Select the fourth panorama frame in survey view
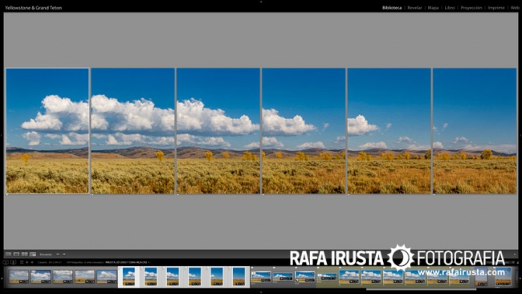 (x=304, y=131)
